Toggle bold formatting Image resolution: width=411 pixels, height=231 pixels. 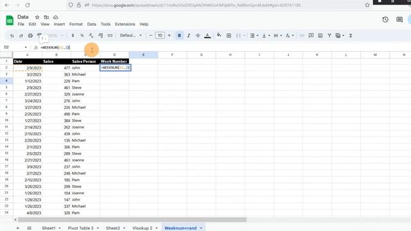tap(179, 35)
